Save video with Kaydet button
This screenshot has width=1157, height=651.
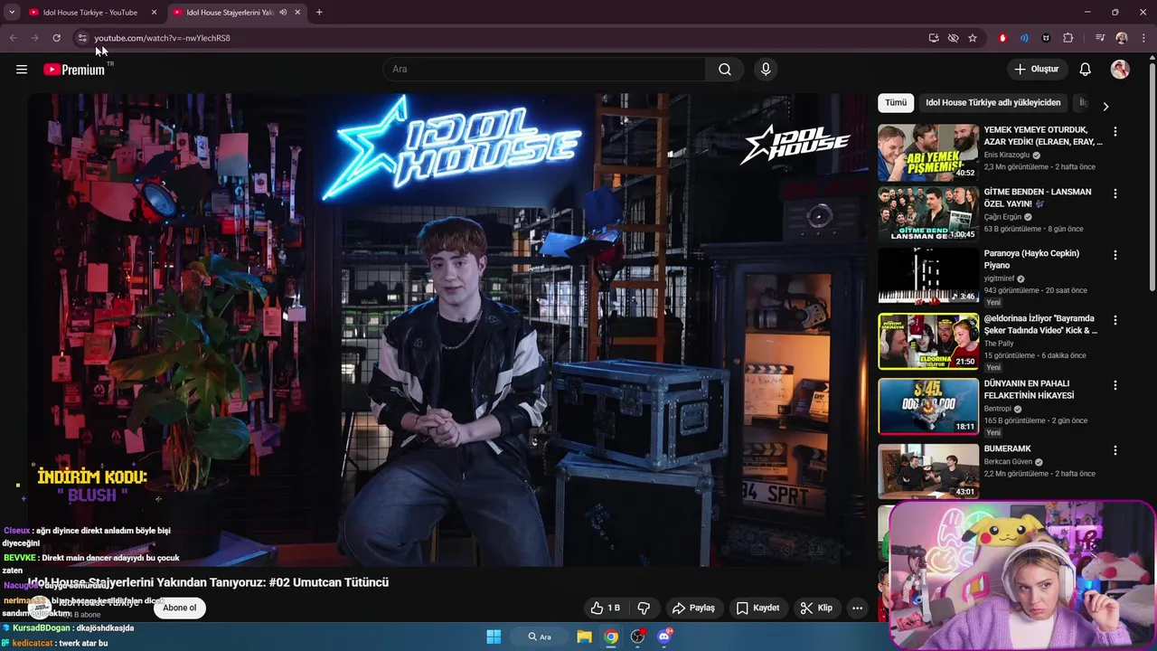point(757,608)
